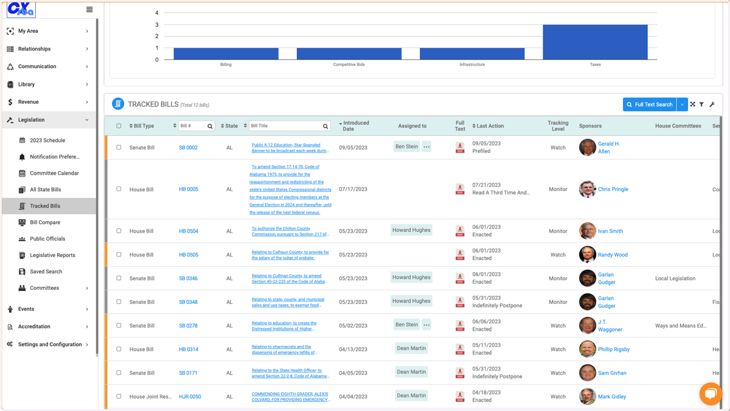
Task: Click the search icon in Bill Title field
Action: click(x=325, y=126)
